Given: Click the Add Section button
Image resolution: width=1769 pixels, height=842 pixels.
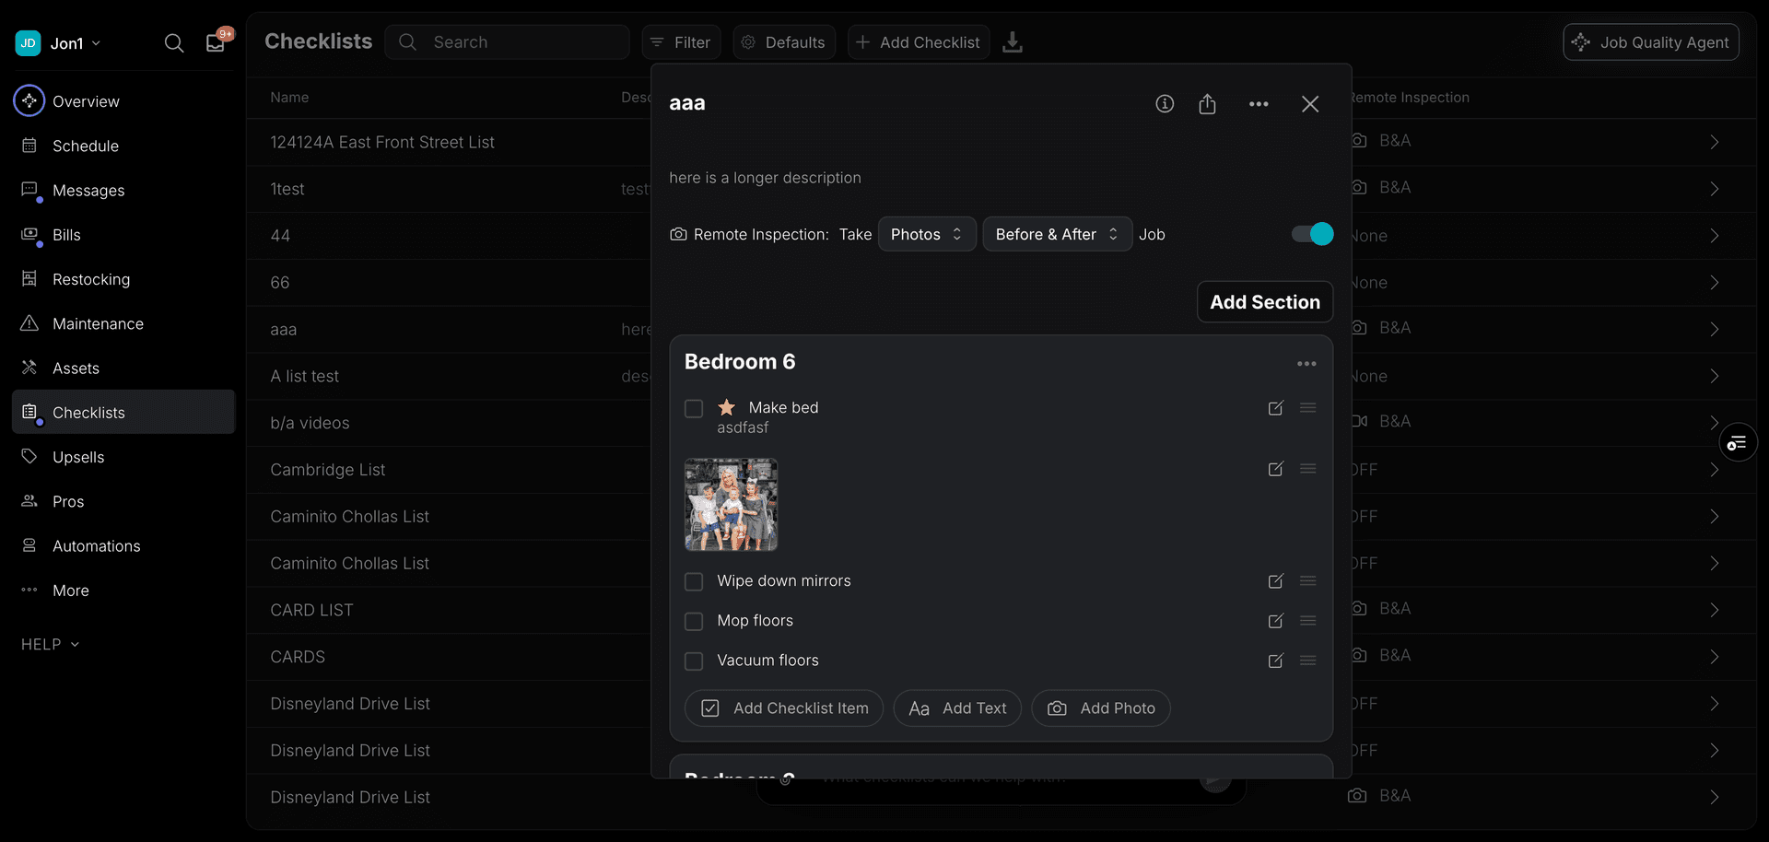Looking at the screenshot, I should coord(1264,301).
